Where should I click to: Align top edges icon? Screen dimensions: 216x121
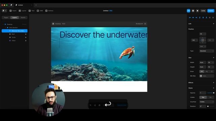point(199,17)
